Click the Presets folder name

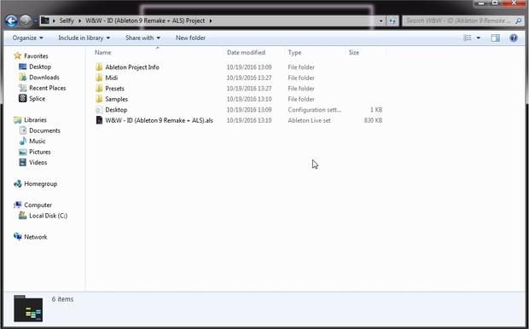click(x=114, y=89)
